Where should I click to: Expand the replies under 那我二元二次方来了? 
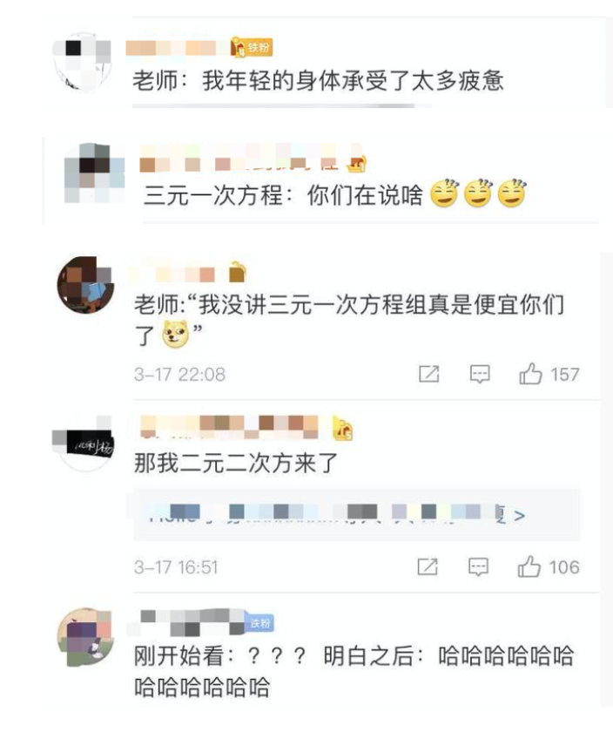pos(357,515)
